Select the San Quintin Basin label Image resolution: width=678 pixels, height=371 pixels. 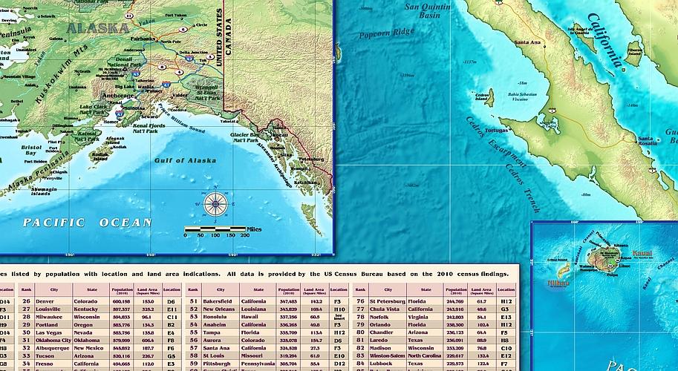(x=428, y=11)
